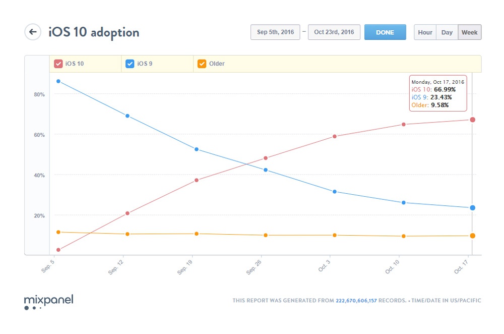Click the iOS 10 data point at Sep. 26
Image resolution: width=504 pixels, height=334 pixels.
(266, 158)
